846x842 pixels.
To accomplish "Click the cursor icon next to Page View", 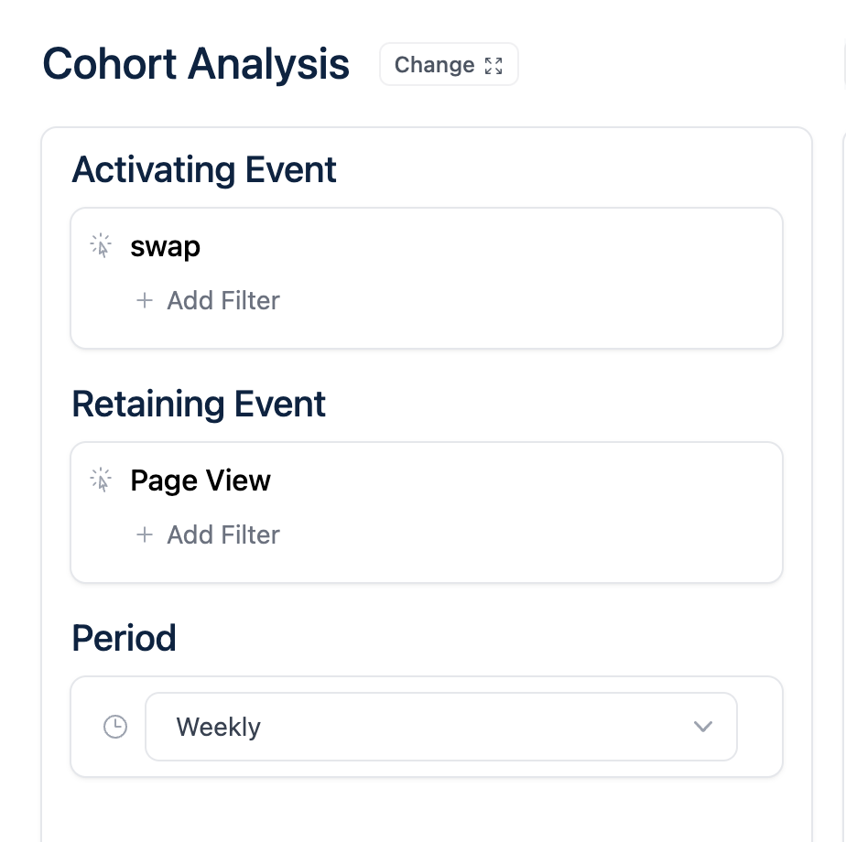I will pyautogui.click(x=101, y=480).
